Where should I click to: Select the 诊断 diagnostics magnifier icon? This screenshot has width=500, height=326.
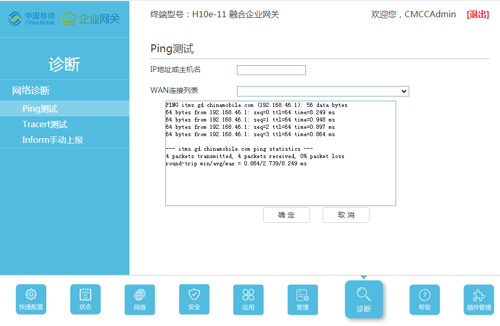(x=364, y=299)
